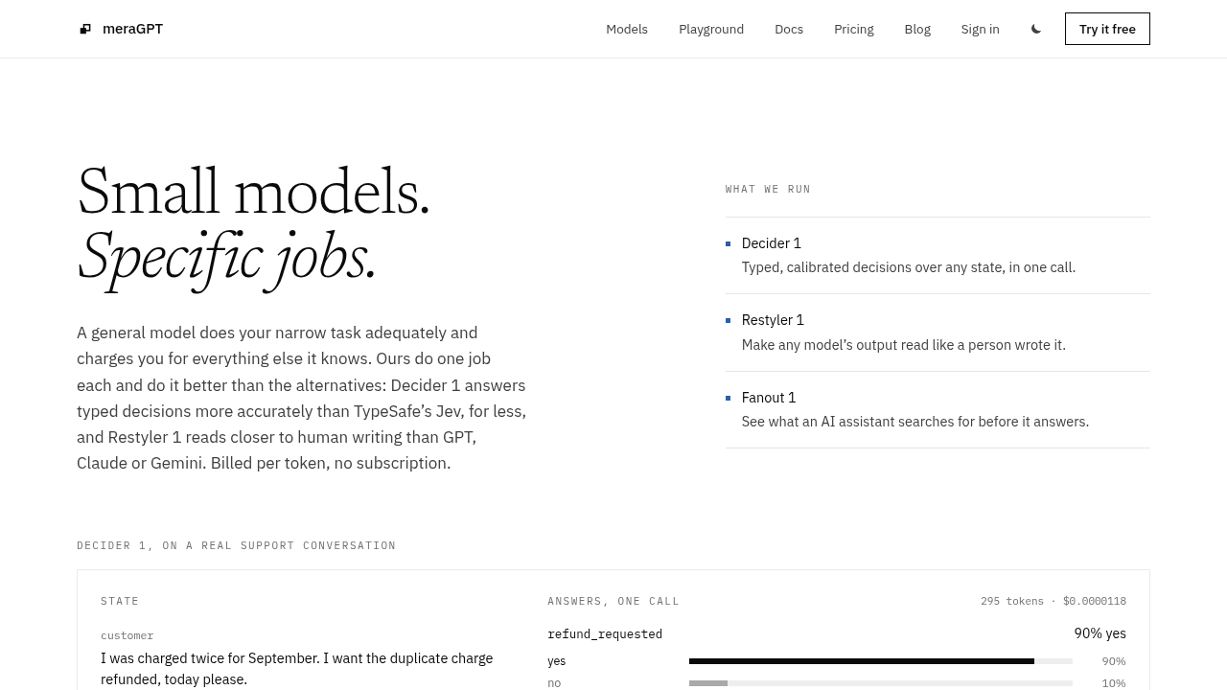Open the Blog link
The height and width of the screenshot is (690, 1227).
pos(917,29)
